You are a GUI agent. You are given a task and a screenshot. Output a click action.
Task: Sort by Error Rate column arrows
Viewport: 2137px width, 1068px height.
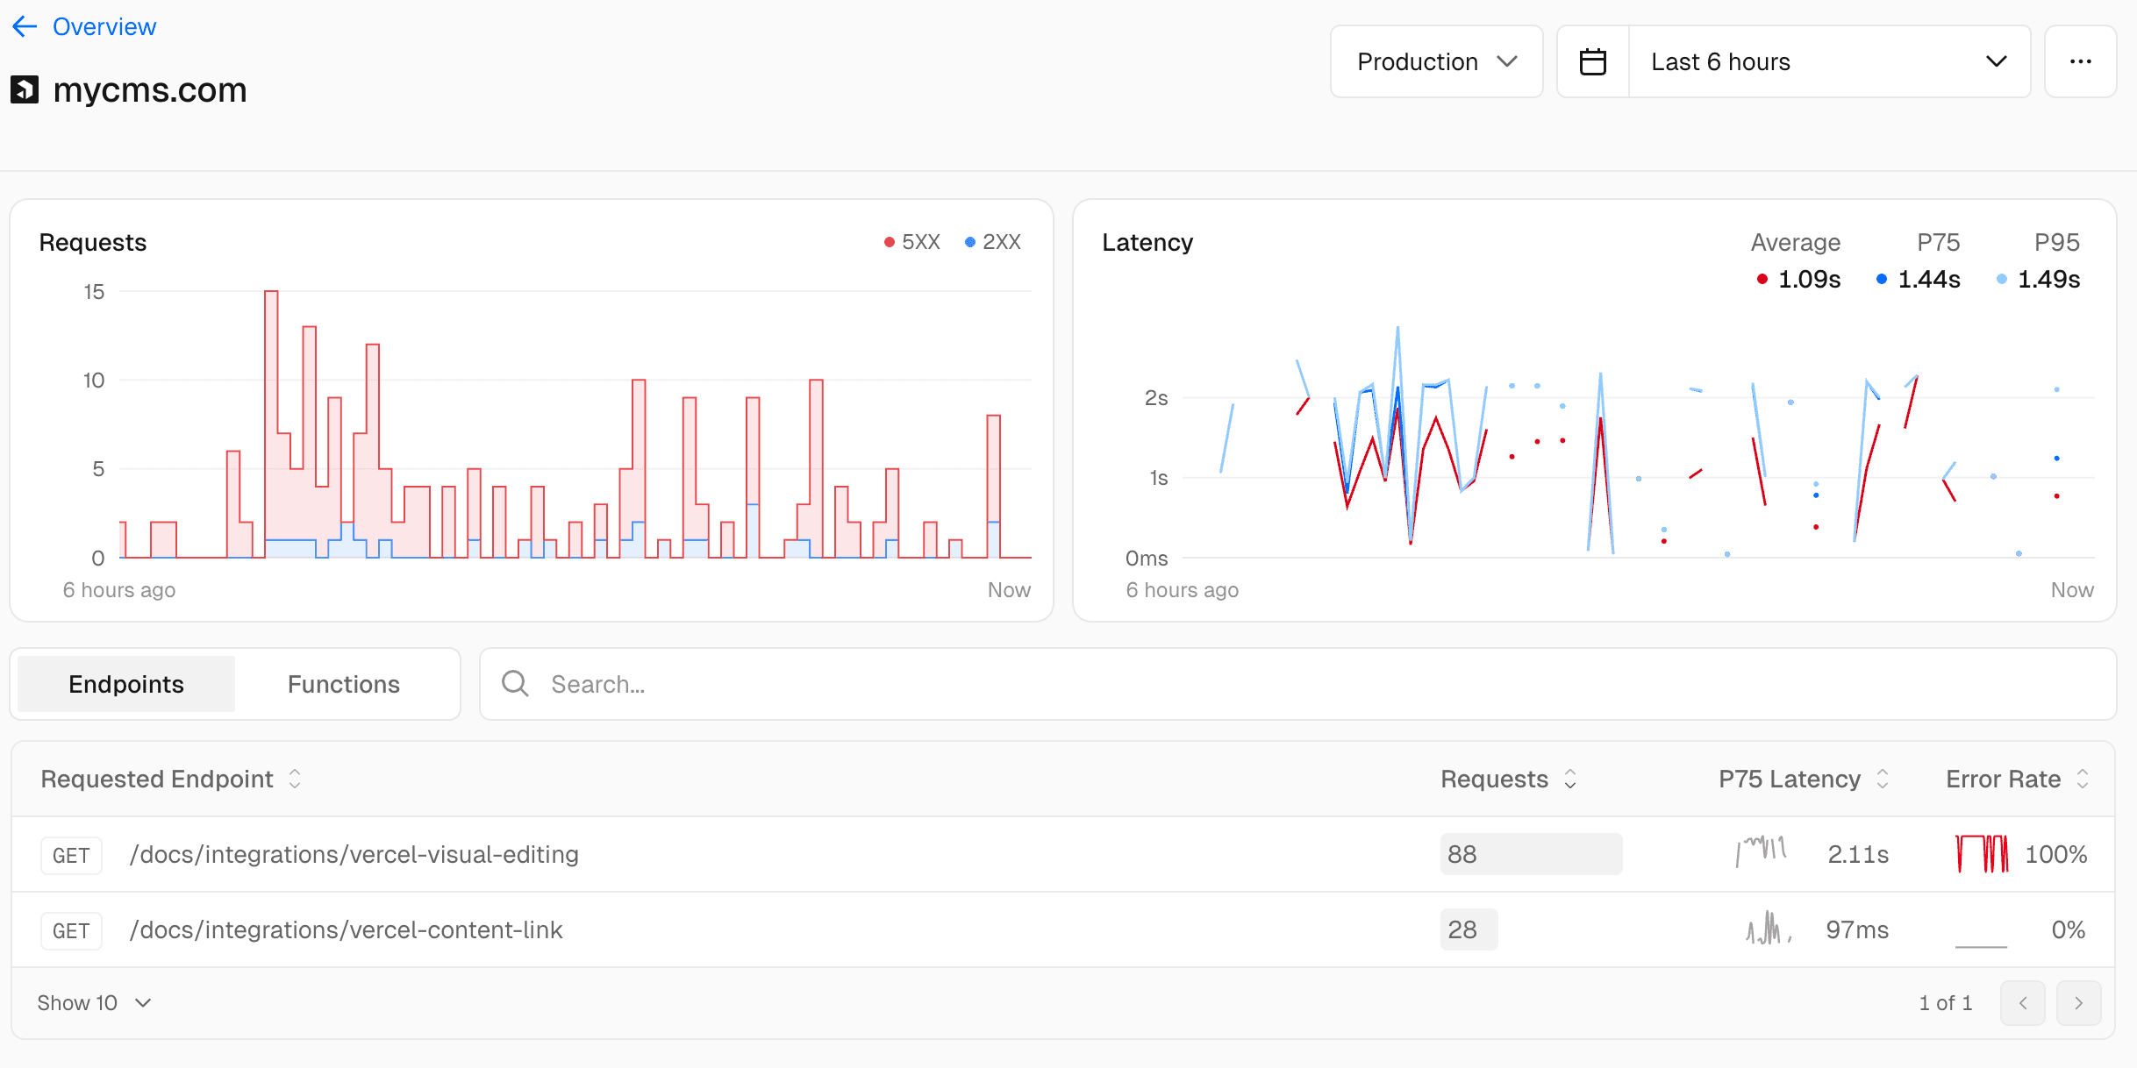click(2083, 779)
